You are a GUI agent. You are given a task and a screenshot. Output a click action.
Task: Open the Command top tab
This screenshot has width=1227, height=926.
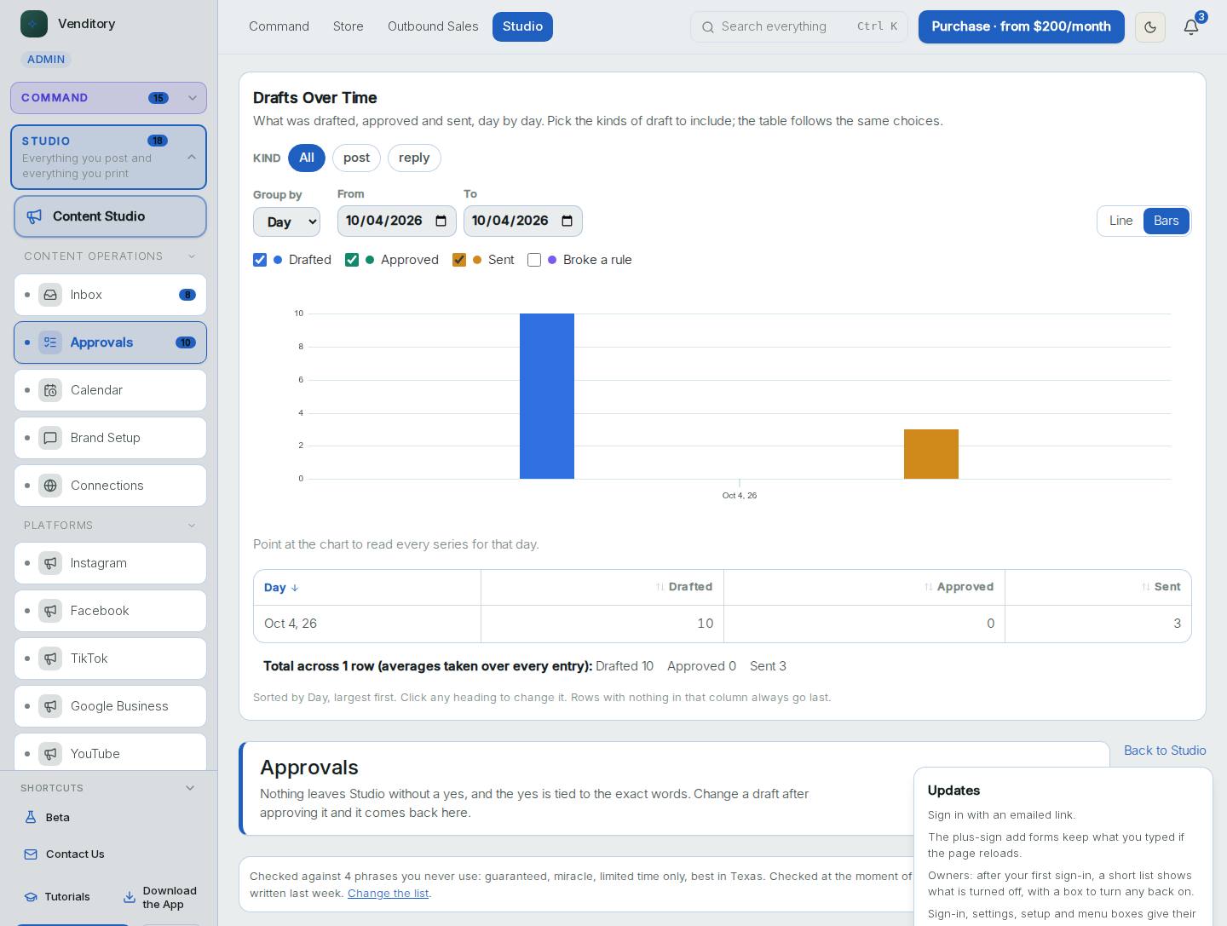279,26
